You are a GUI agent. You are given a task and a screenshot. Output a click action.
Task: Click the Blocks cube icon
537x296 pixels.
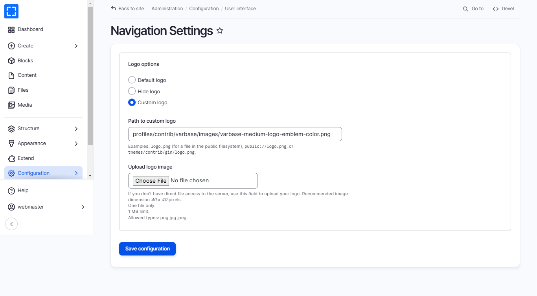coord(11,61)
